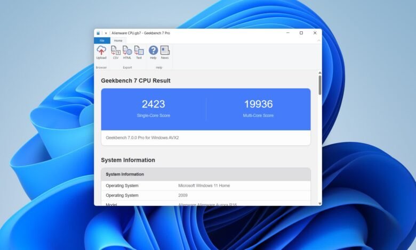Export the results as HTML
This screenshot has height=250, width=416.
pos(127,52)
